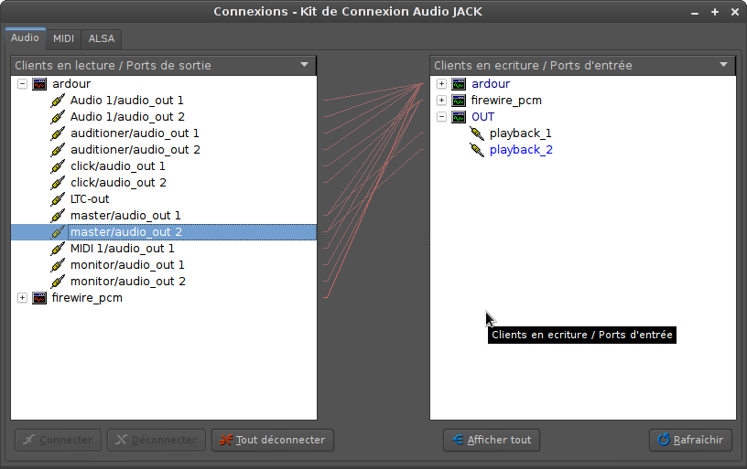Screen dimensions: 747x469
Task: Click the plug icon beside Audio 1/audio_out 2
Action: coord(58,117)
